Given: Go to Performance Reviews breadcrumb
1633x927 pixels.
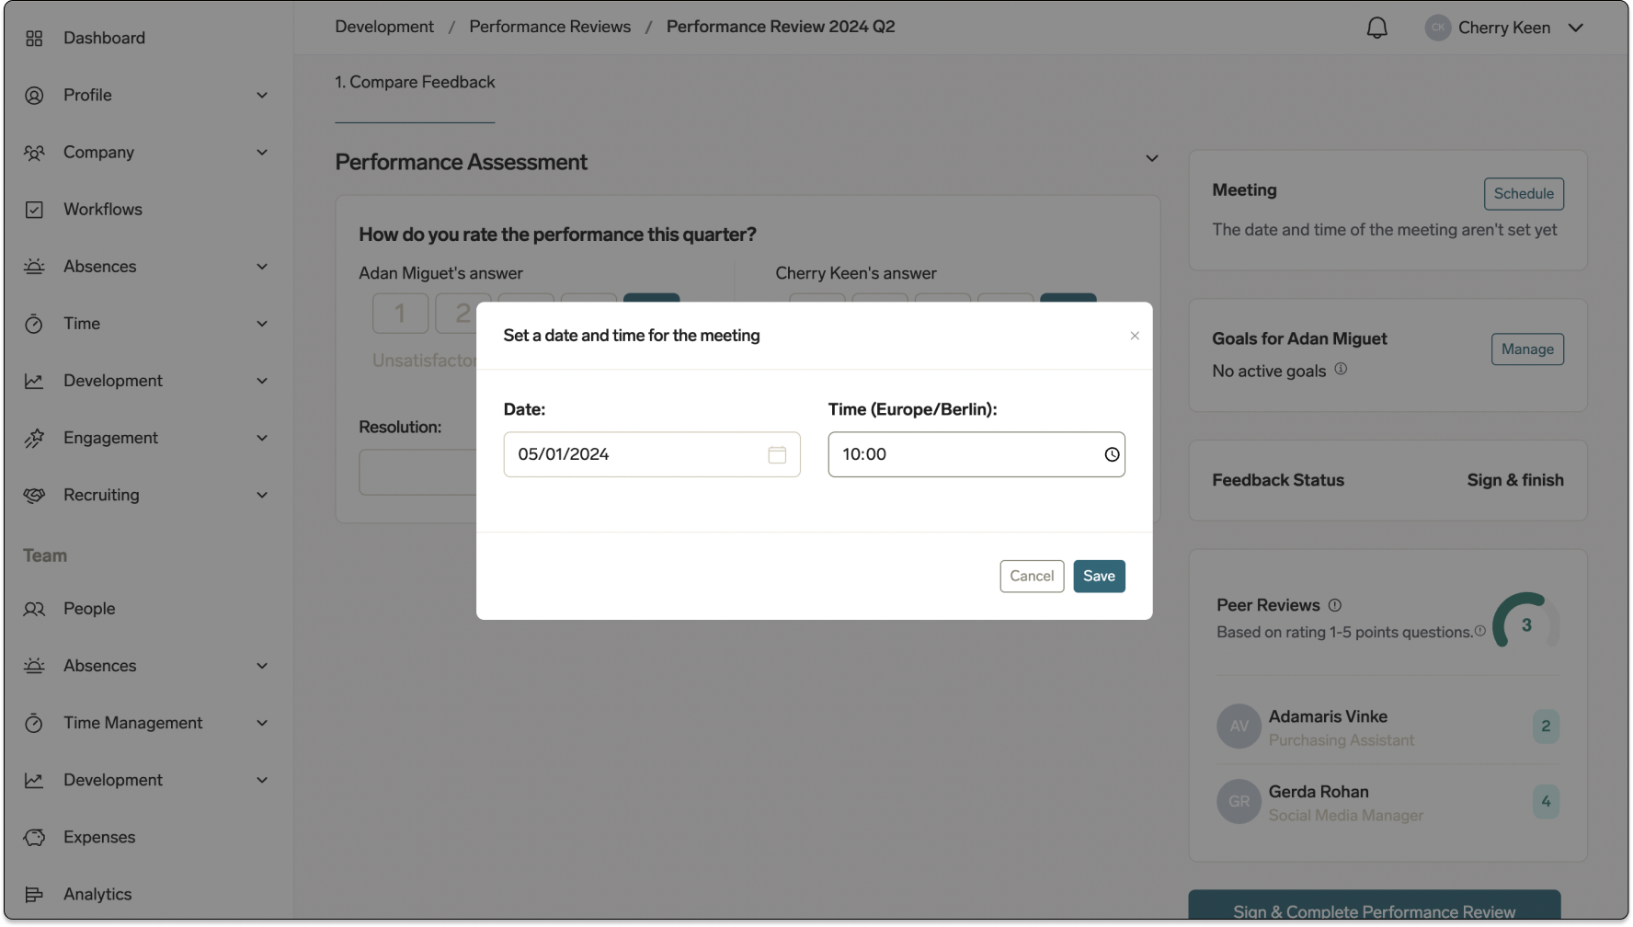Looking at the screenshot, I should pos(550,27).
